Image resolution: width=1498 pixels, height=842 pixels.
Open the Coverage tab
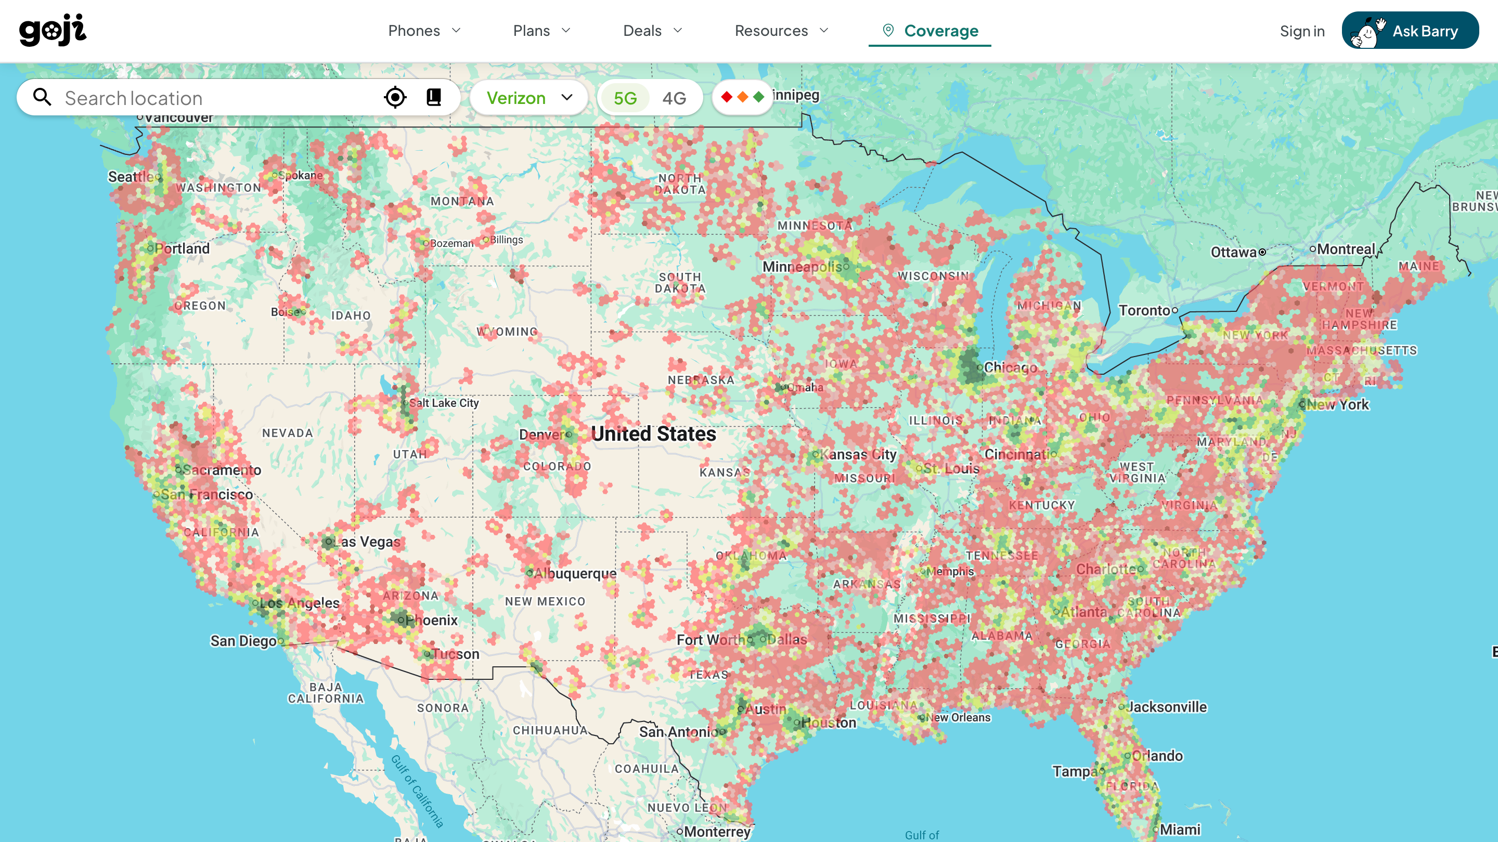click(930, 31)
